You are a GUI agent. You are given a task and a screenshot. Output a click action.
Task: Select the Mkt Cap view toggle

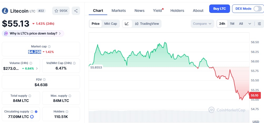coord(111,24)
